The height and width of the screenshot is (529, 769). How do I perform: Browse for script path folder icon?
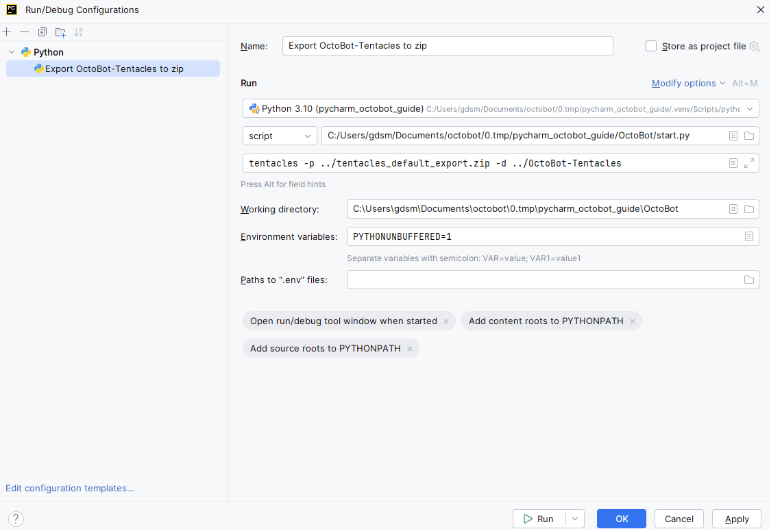[x=749, y=136]
